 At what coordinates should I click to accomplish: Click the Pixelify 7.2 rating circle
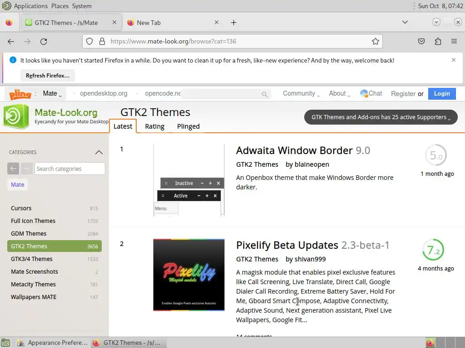433,250
